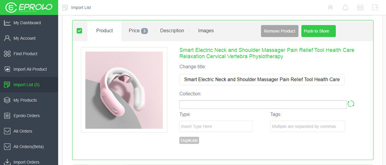This screenshot has width=386, height=165.
Task: Click the My Account person icon
Action: (x=7, y=38)
